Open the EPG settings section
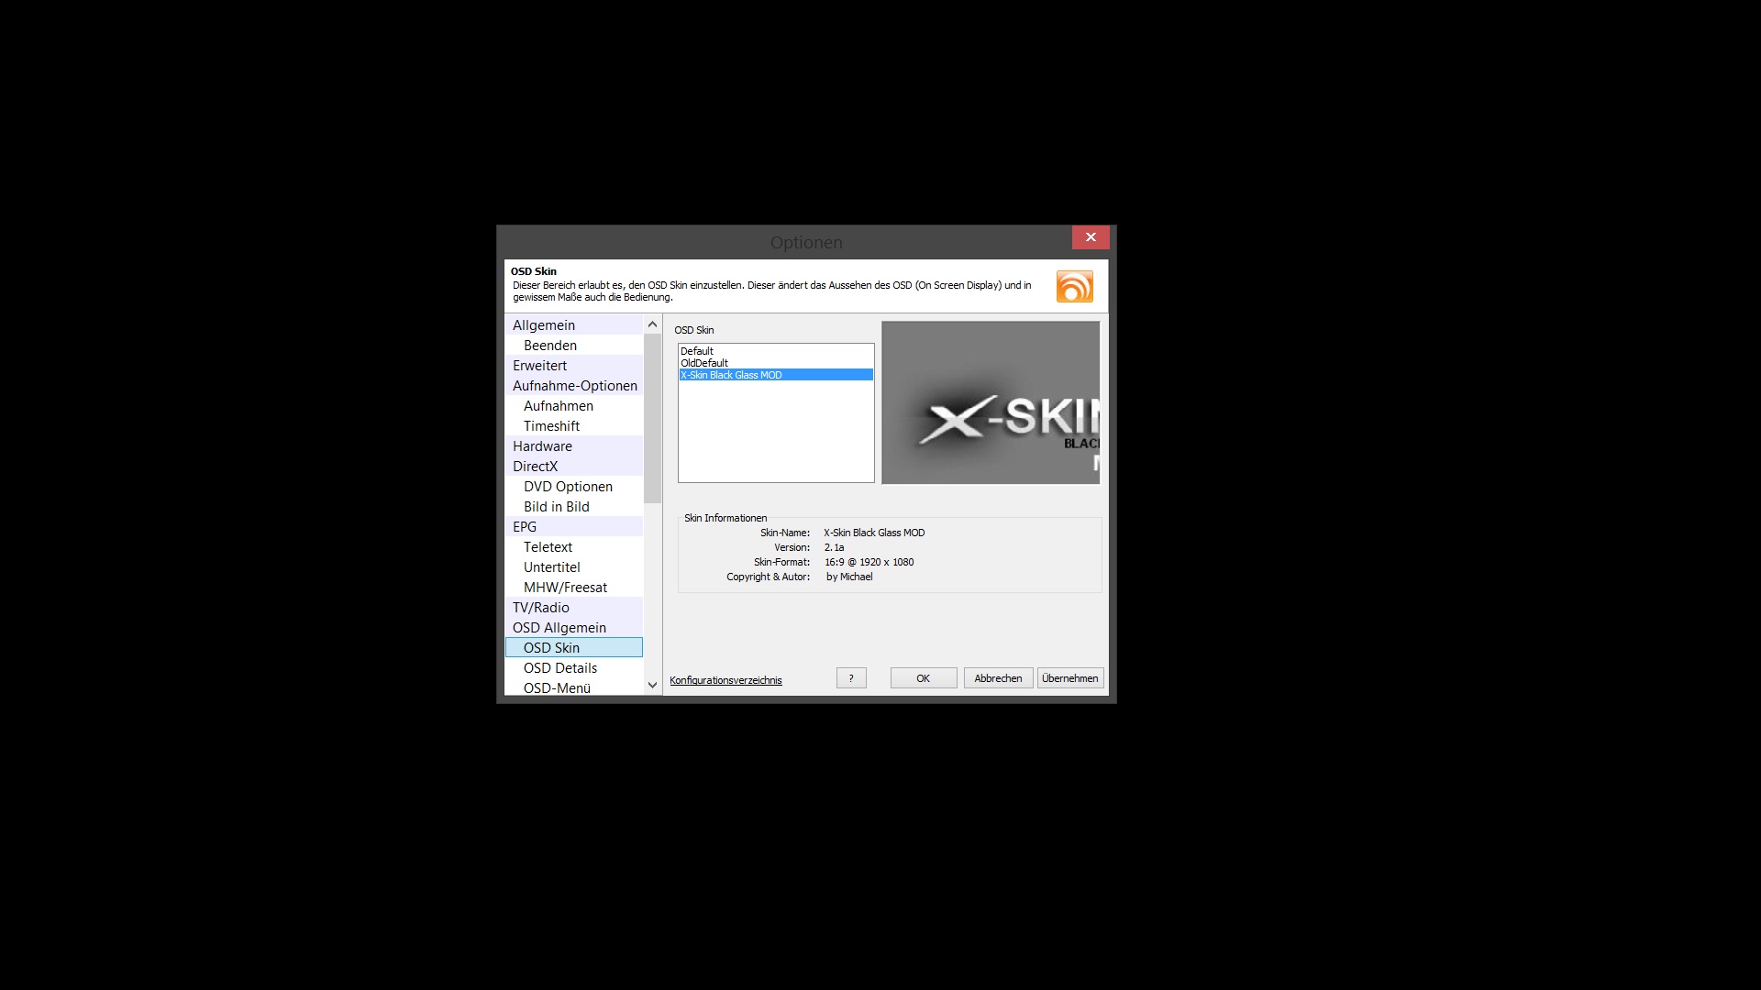Image resolution: width=1761 pixels, height=990 pixels. [525, 527]
